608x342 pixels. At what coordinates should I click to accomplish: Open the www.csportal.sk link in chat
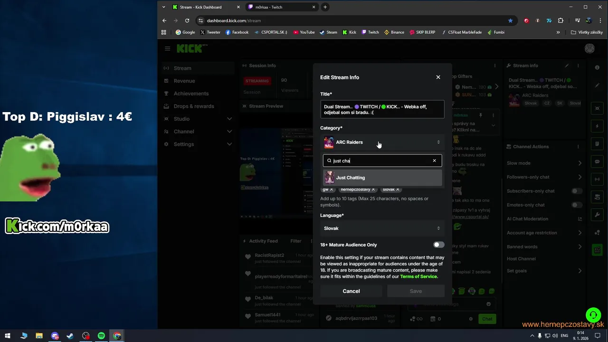tap(470, 217)
